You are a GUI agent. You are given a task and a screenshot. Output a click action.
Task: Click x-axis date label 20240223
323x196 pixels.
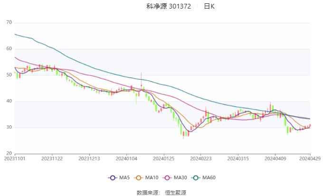tap(201, 159)
